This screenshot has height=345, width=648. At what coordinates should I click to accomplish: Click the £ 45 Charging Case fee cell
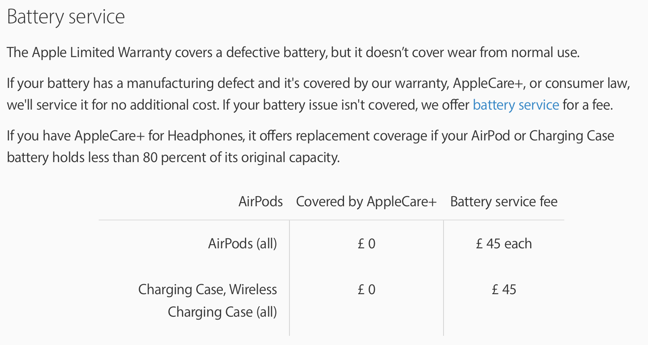[x=503, y=289]
